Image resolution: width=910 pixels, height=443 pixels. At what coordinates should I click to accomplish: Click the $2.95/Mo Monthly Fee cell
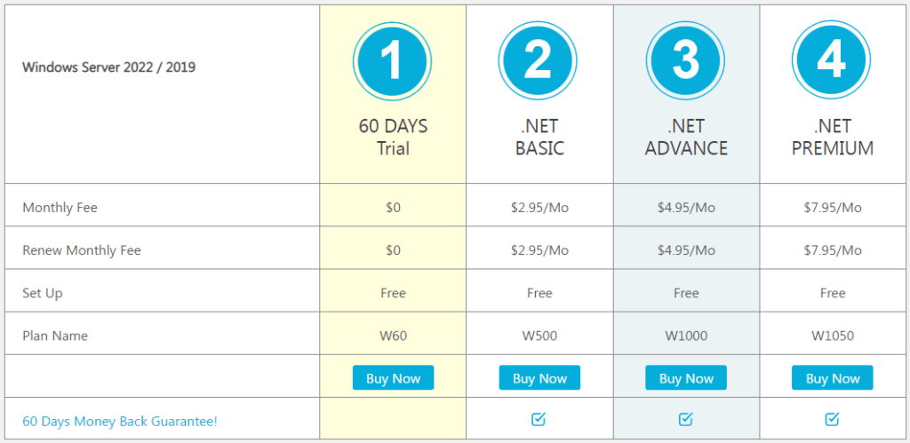pos(539,208)
